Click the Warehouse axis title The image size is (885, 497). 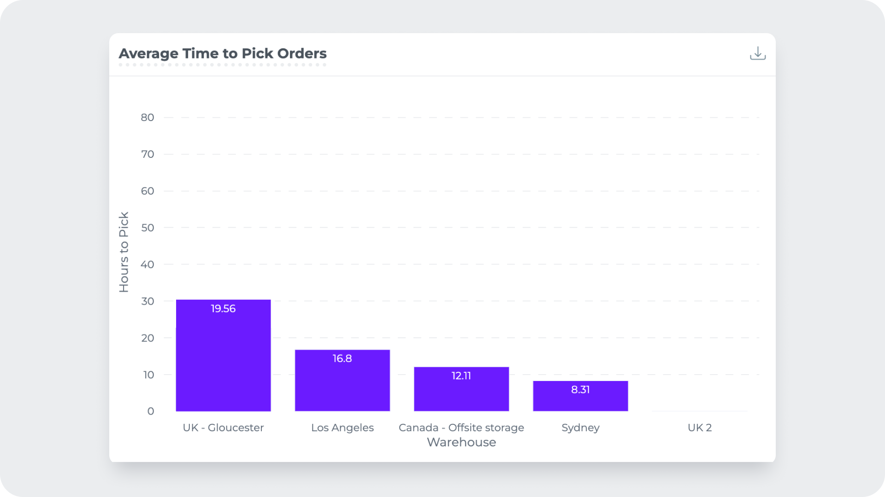(461, 442)
